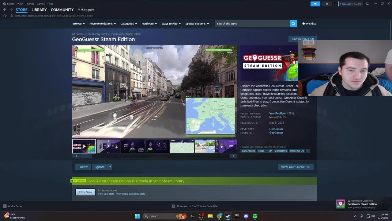Open the Ignore options dropdown arrow
Screen dimensions: 392x221
click(x=110, y=167)
